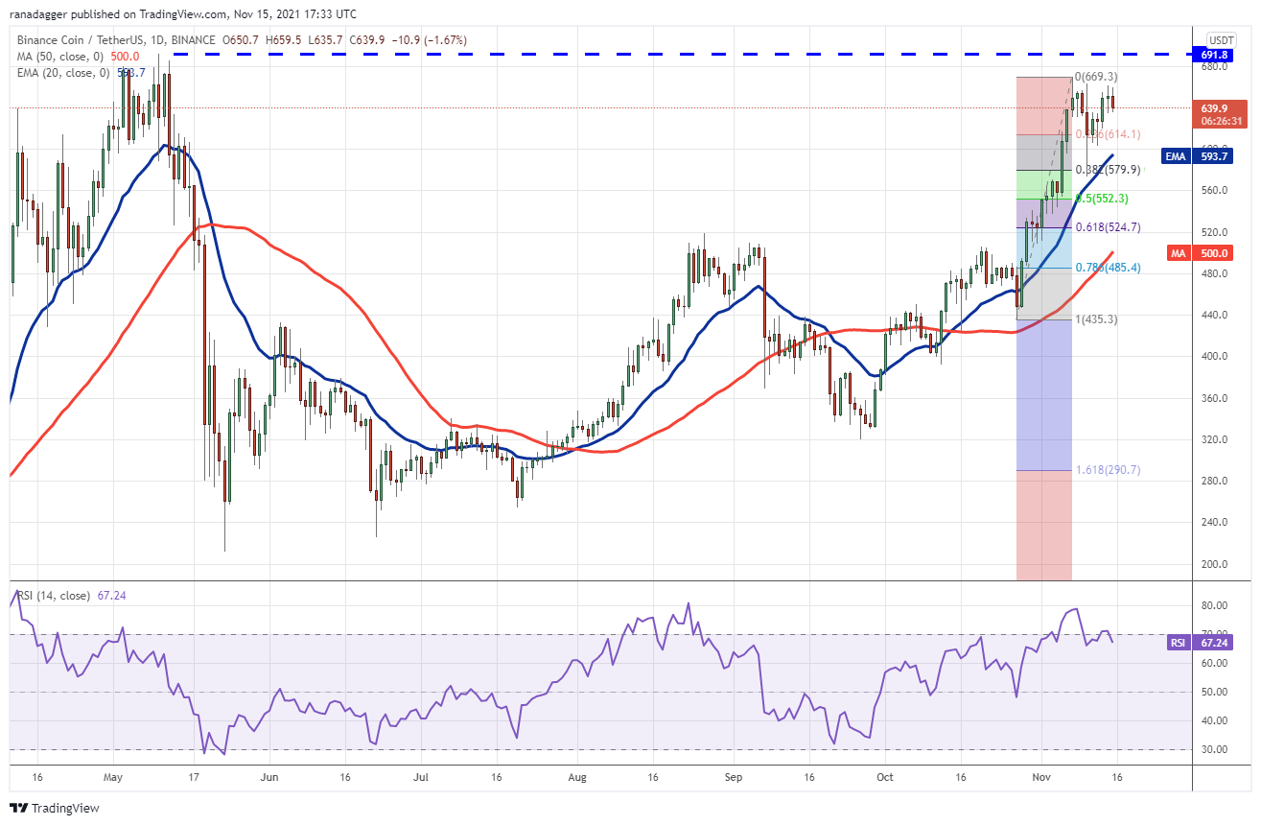This screenshot has width=1261, height=825.
Task: Click the USDT currency label on price axis
Action: pos(1221,39)
